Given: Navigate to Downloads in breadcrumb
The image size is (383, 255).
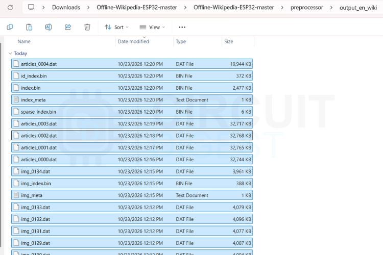Looking at the screenshot, I should 66,7.
